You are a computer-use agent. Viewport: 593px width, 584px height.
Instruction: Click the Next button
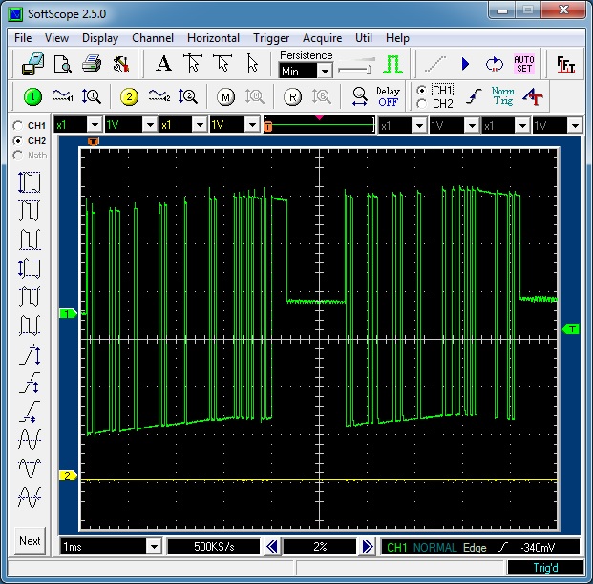pyautogui.click(x=30, y=540)
